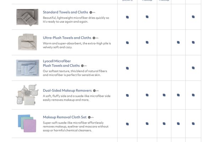This screenshot has height=142, width=213.
Task: Click the oil/dirt leaf mark in Standard Towels row
Action: tap(127, 17)
